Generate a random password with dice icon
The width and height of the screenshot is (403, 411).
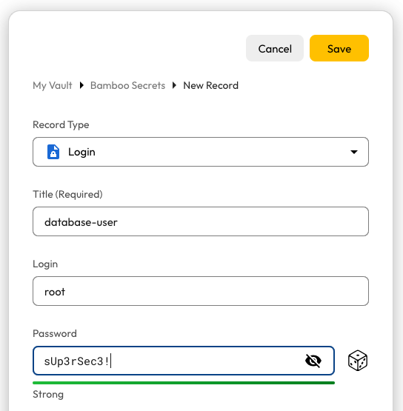(358, 361)
